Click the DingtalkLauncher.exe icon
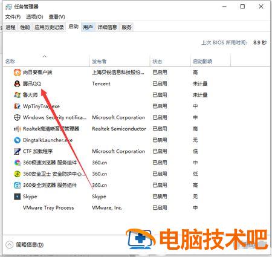This screenshot has height=257, width=272. tap(17, 140)
